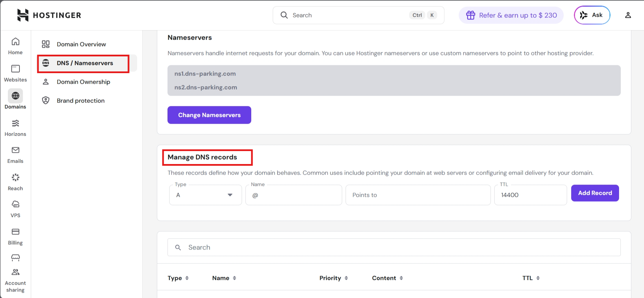Open the Emails envelope icon
This screenshot has width=644, height=298.
click(x=15, y=150)
